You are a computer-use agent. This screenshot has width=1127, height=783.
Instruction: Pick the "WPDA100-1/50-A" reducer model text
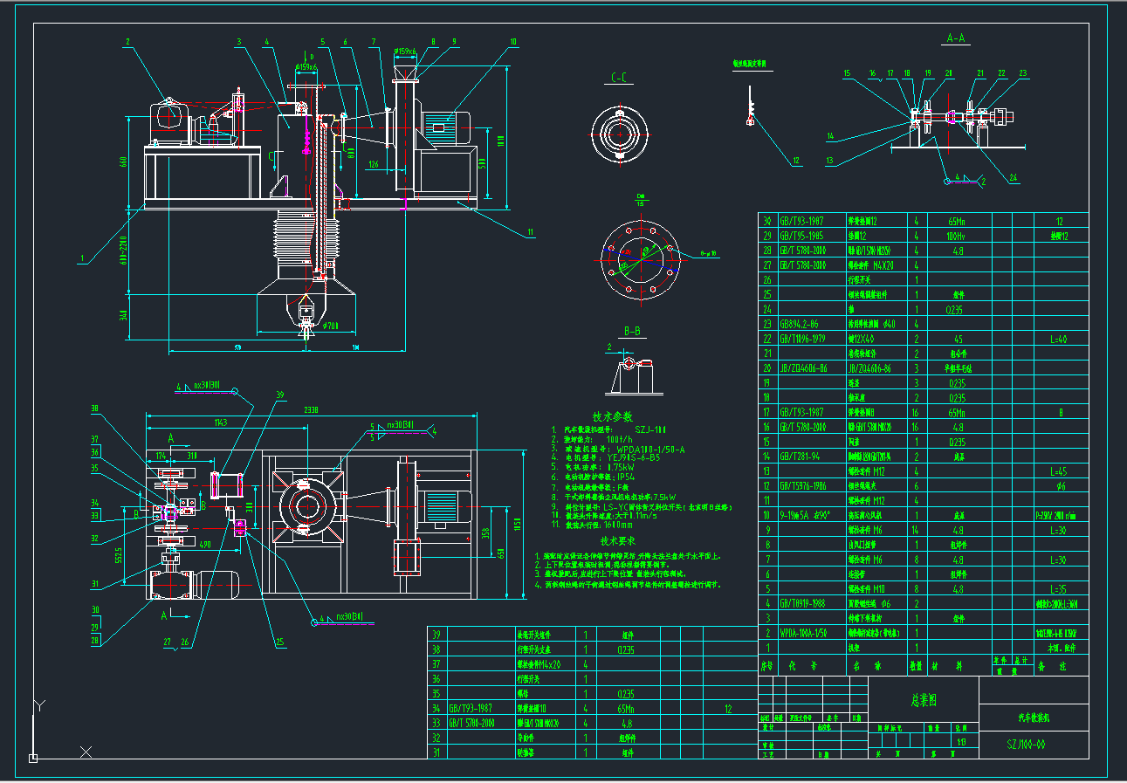pyautogui.click(x=651, y=449)
